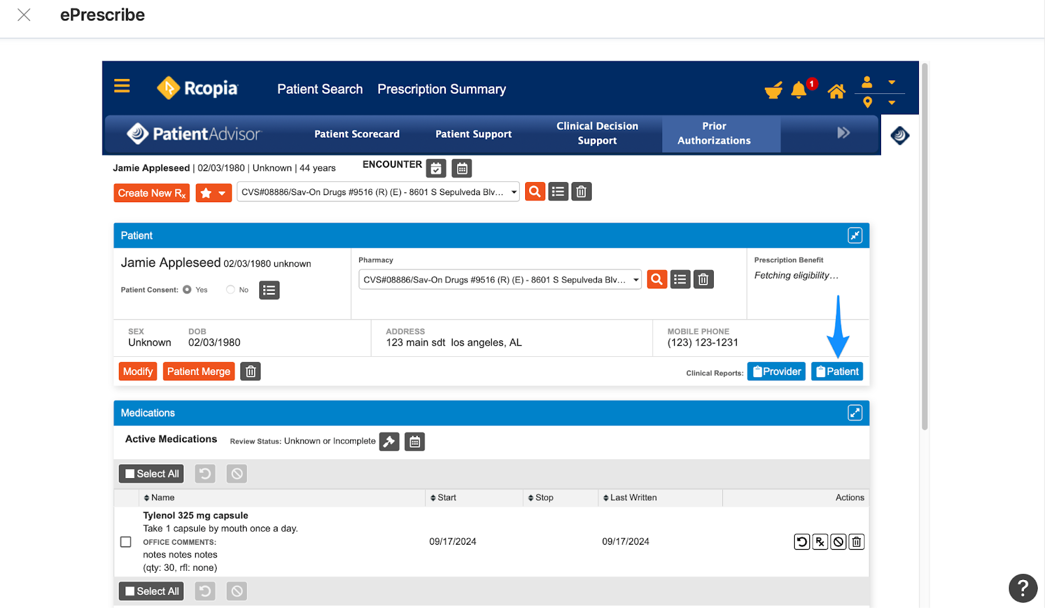
Task: Open the Pharmacy dropdown in the Patient panel
Action: (636, 279)
